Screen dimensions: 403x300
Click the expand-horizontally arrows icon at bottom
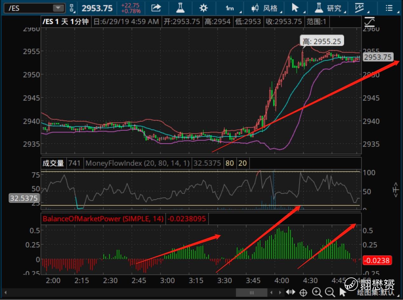point(291,292)
